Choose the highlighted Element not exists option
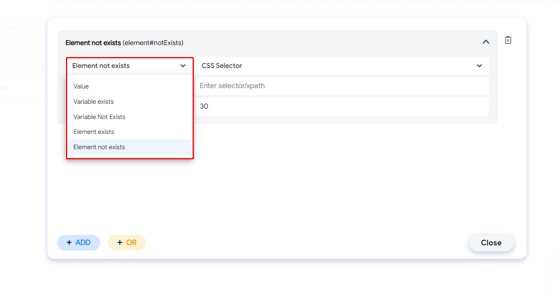Image resolution: width=559 pixels, height=300 pixels. tap(99, 147)
